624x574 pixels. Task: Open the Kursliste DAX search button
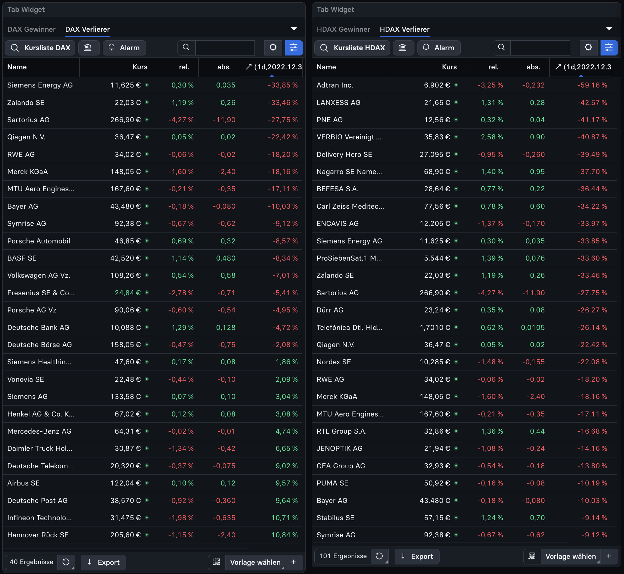[40, 48]
